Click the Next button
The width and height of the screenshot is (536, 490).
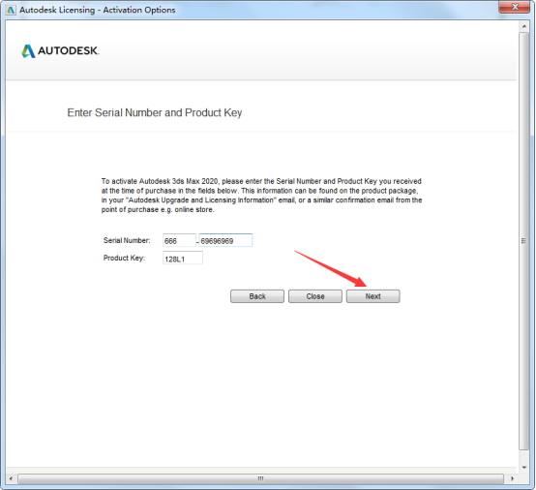tap(372, 296)
